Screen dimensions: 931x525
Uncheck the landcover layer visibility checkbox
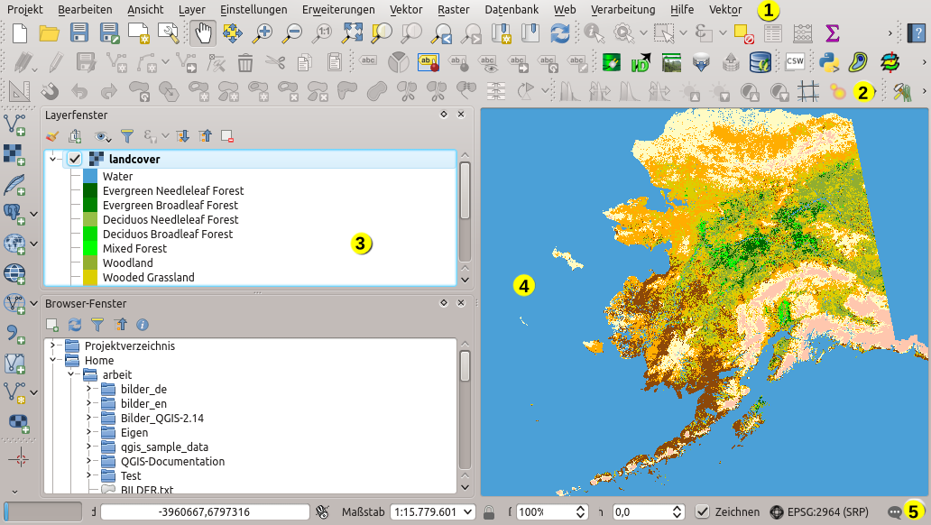click(x=75, y=159)
